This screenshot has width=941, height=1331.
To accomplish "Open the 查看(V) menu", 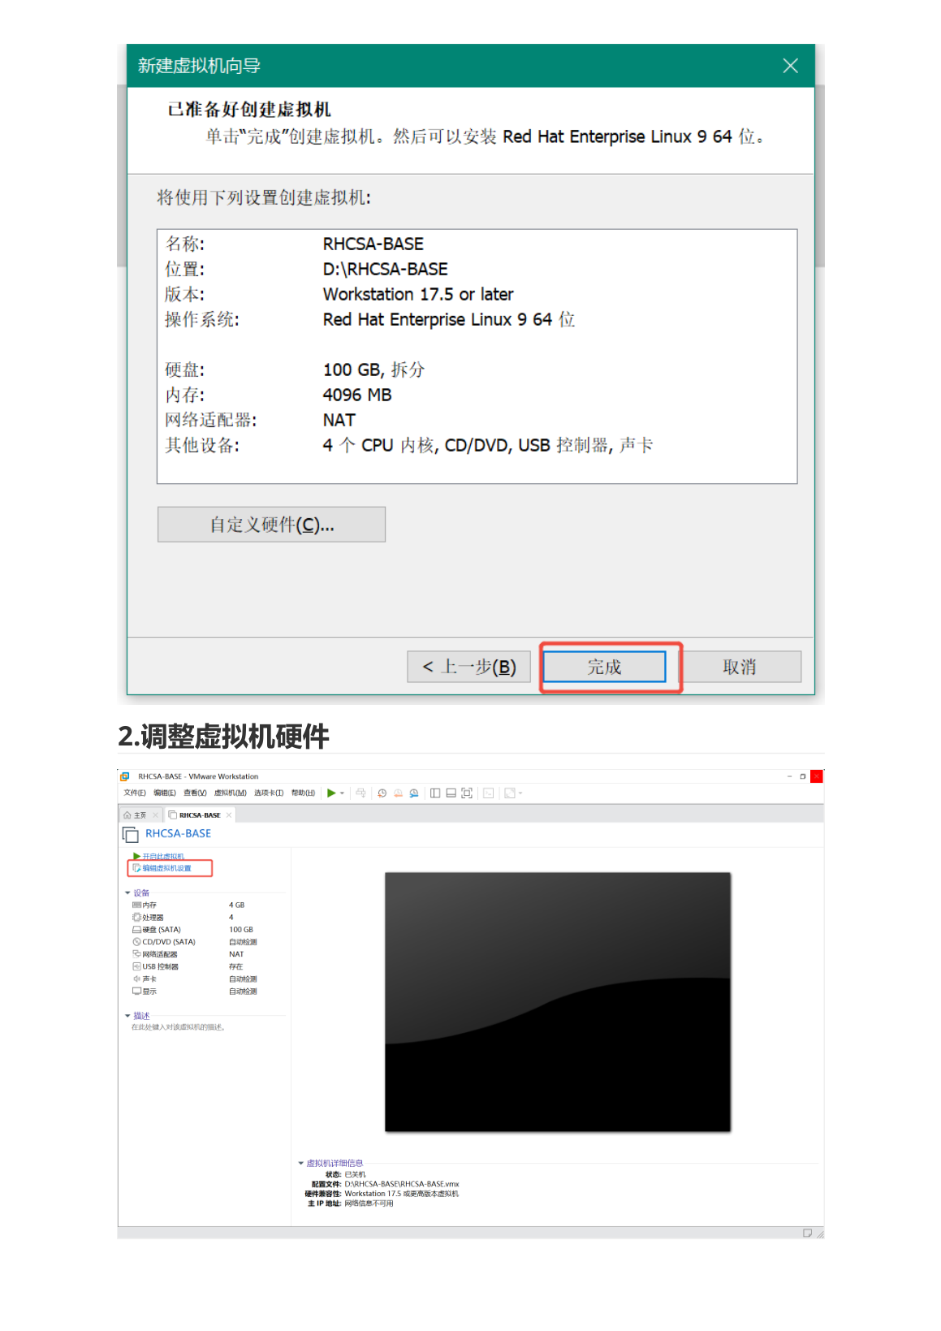I will 195,793.
